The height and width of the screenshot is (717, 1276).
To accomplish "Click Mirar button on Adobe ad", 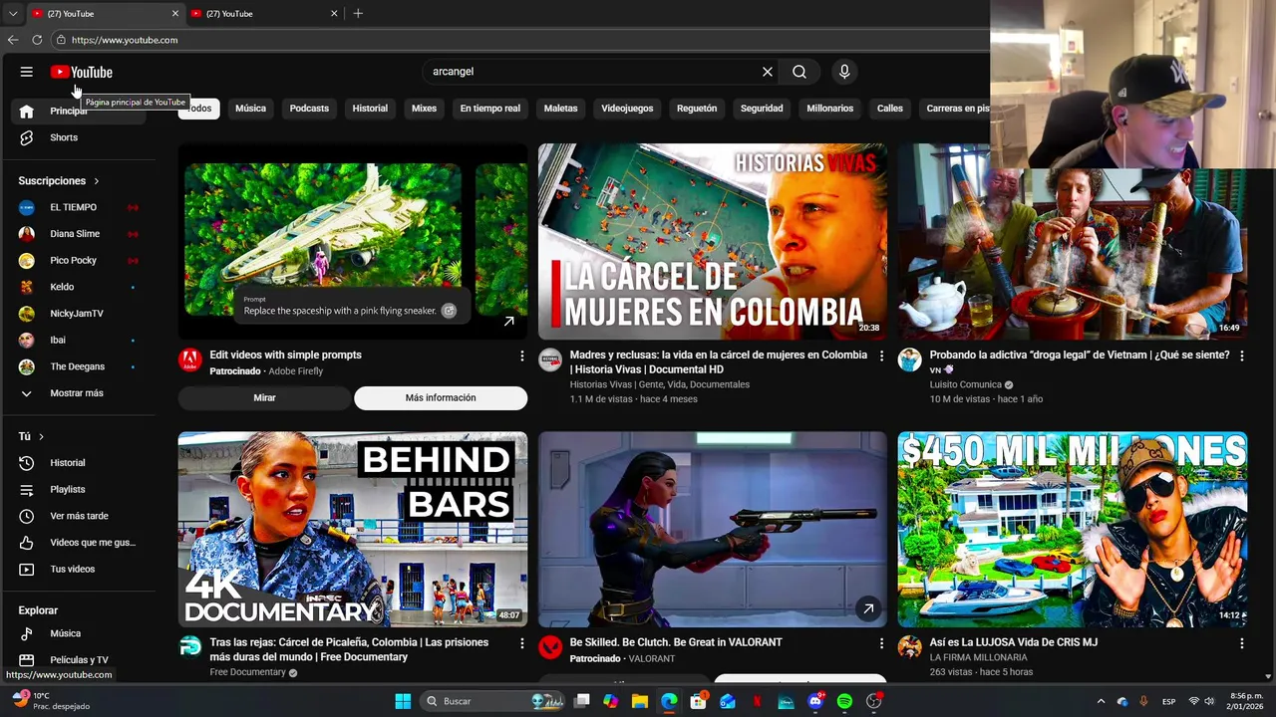I will (264, 398).
